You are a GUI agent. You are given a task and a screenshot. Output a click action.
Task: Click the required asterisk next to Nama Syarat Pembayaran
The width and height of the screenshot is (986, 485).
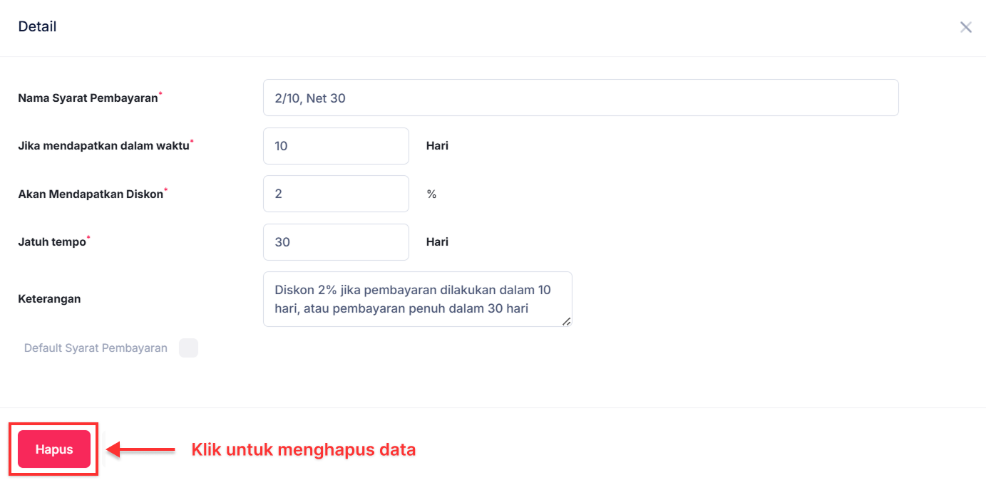point(162,93)
